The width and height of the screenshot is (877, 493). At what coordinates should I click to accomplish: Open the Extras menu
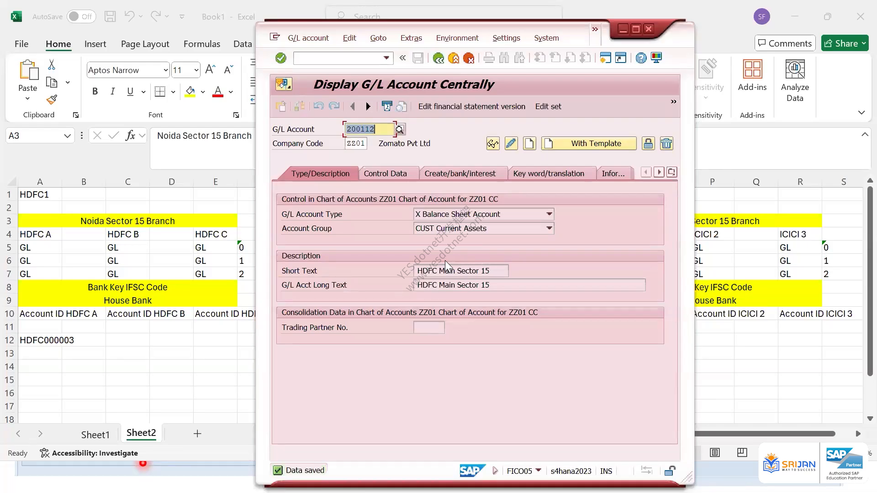point(411,38)
